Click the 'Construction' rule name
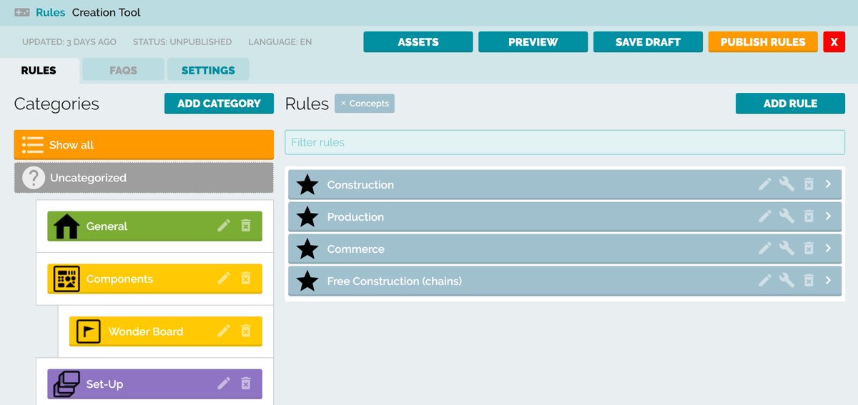The height and width of the screenshot is (405, 858). tap(360, 184)
